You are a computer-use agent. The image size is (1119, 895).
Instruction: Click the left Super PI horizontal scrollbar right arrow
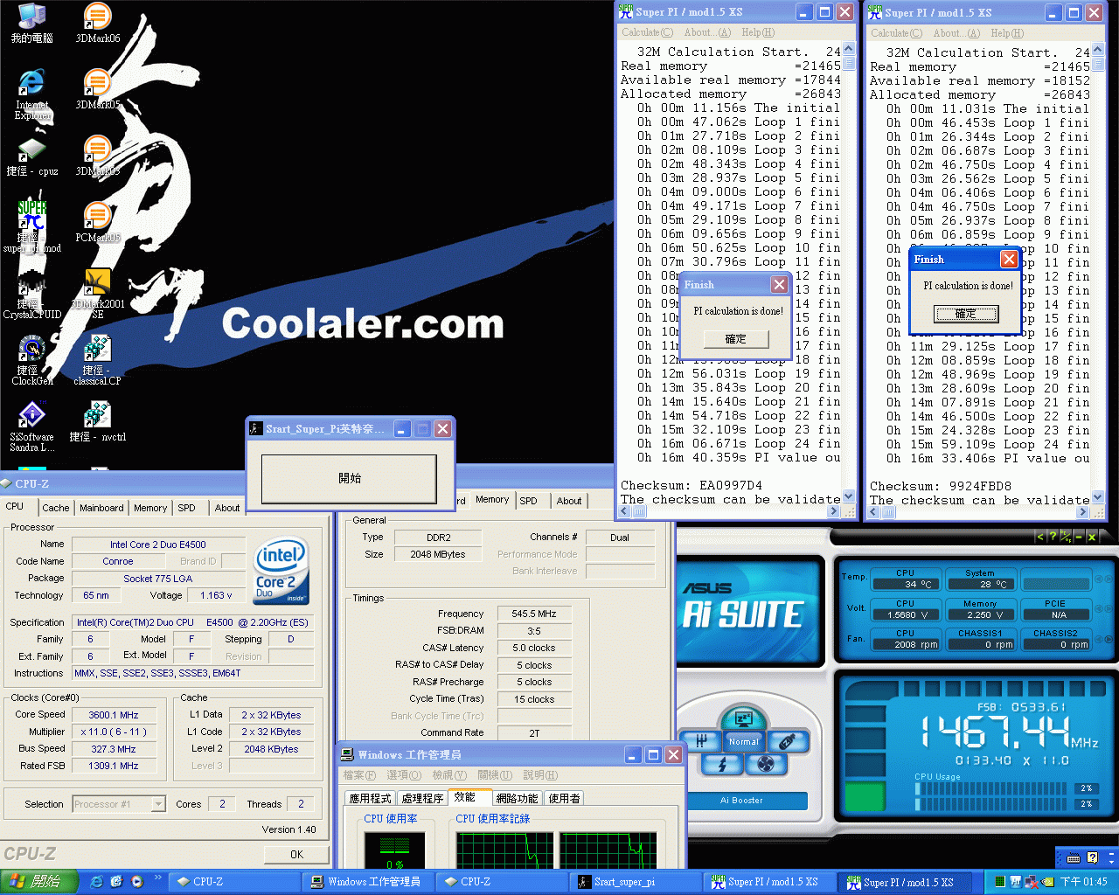point(834,511)
